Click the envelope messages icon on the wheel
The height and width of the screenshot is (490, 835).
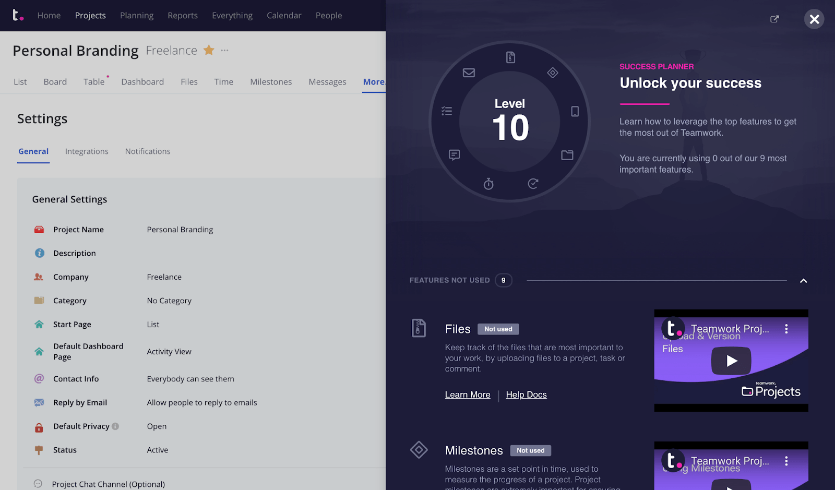point(469,73)
